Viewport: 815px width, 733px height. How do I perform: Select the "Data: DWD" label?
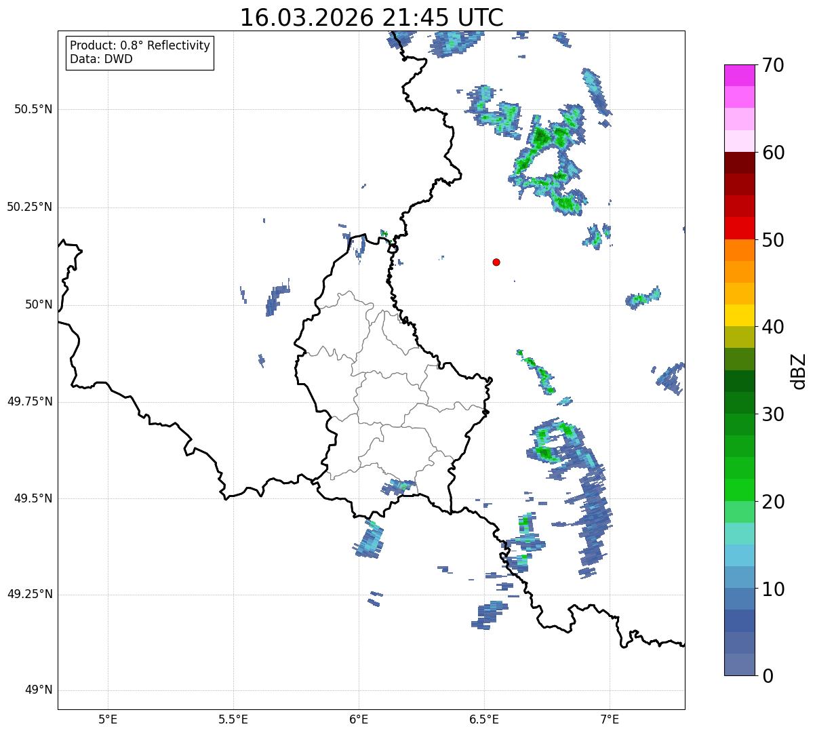[x=101, y=59]
